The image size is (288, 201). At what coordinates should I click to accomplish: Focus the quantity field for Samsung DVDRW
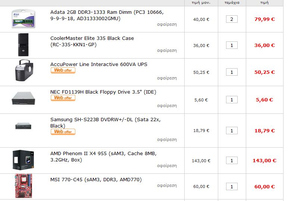pos(232,131)
